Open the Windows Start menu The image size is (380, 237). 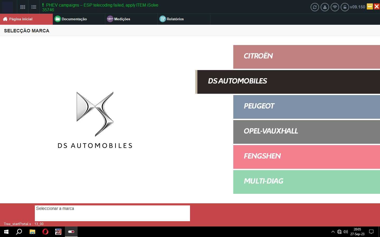point(6,232)
